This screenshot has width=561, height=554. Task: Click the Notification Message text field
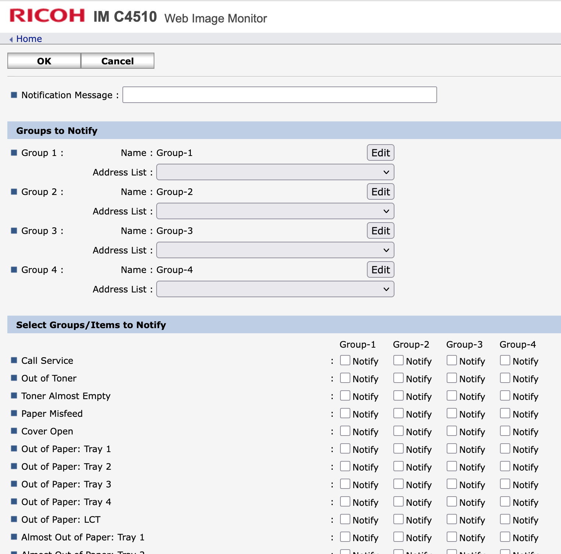[279, 95]
